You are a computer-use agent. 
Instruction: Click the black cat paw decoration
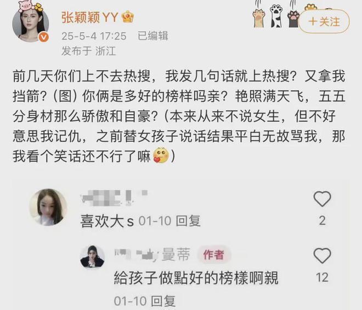click(x=293, y=17)
